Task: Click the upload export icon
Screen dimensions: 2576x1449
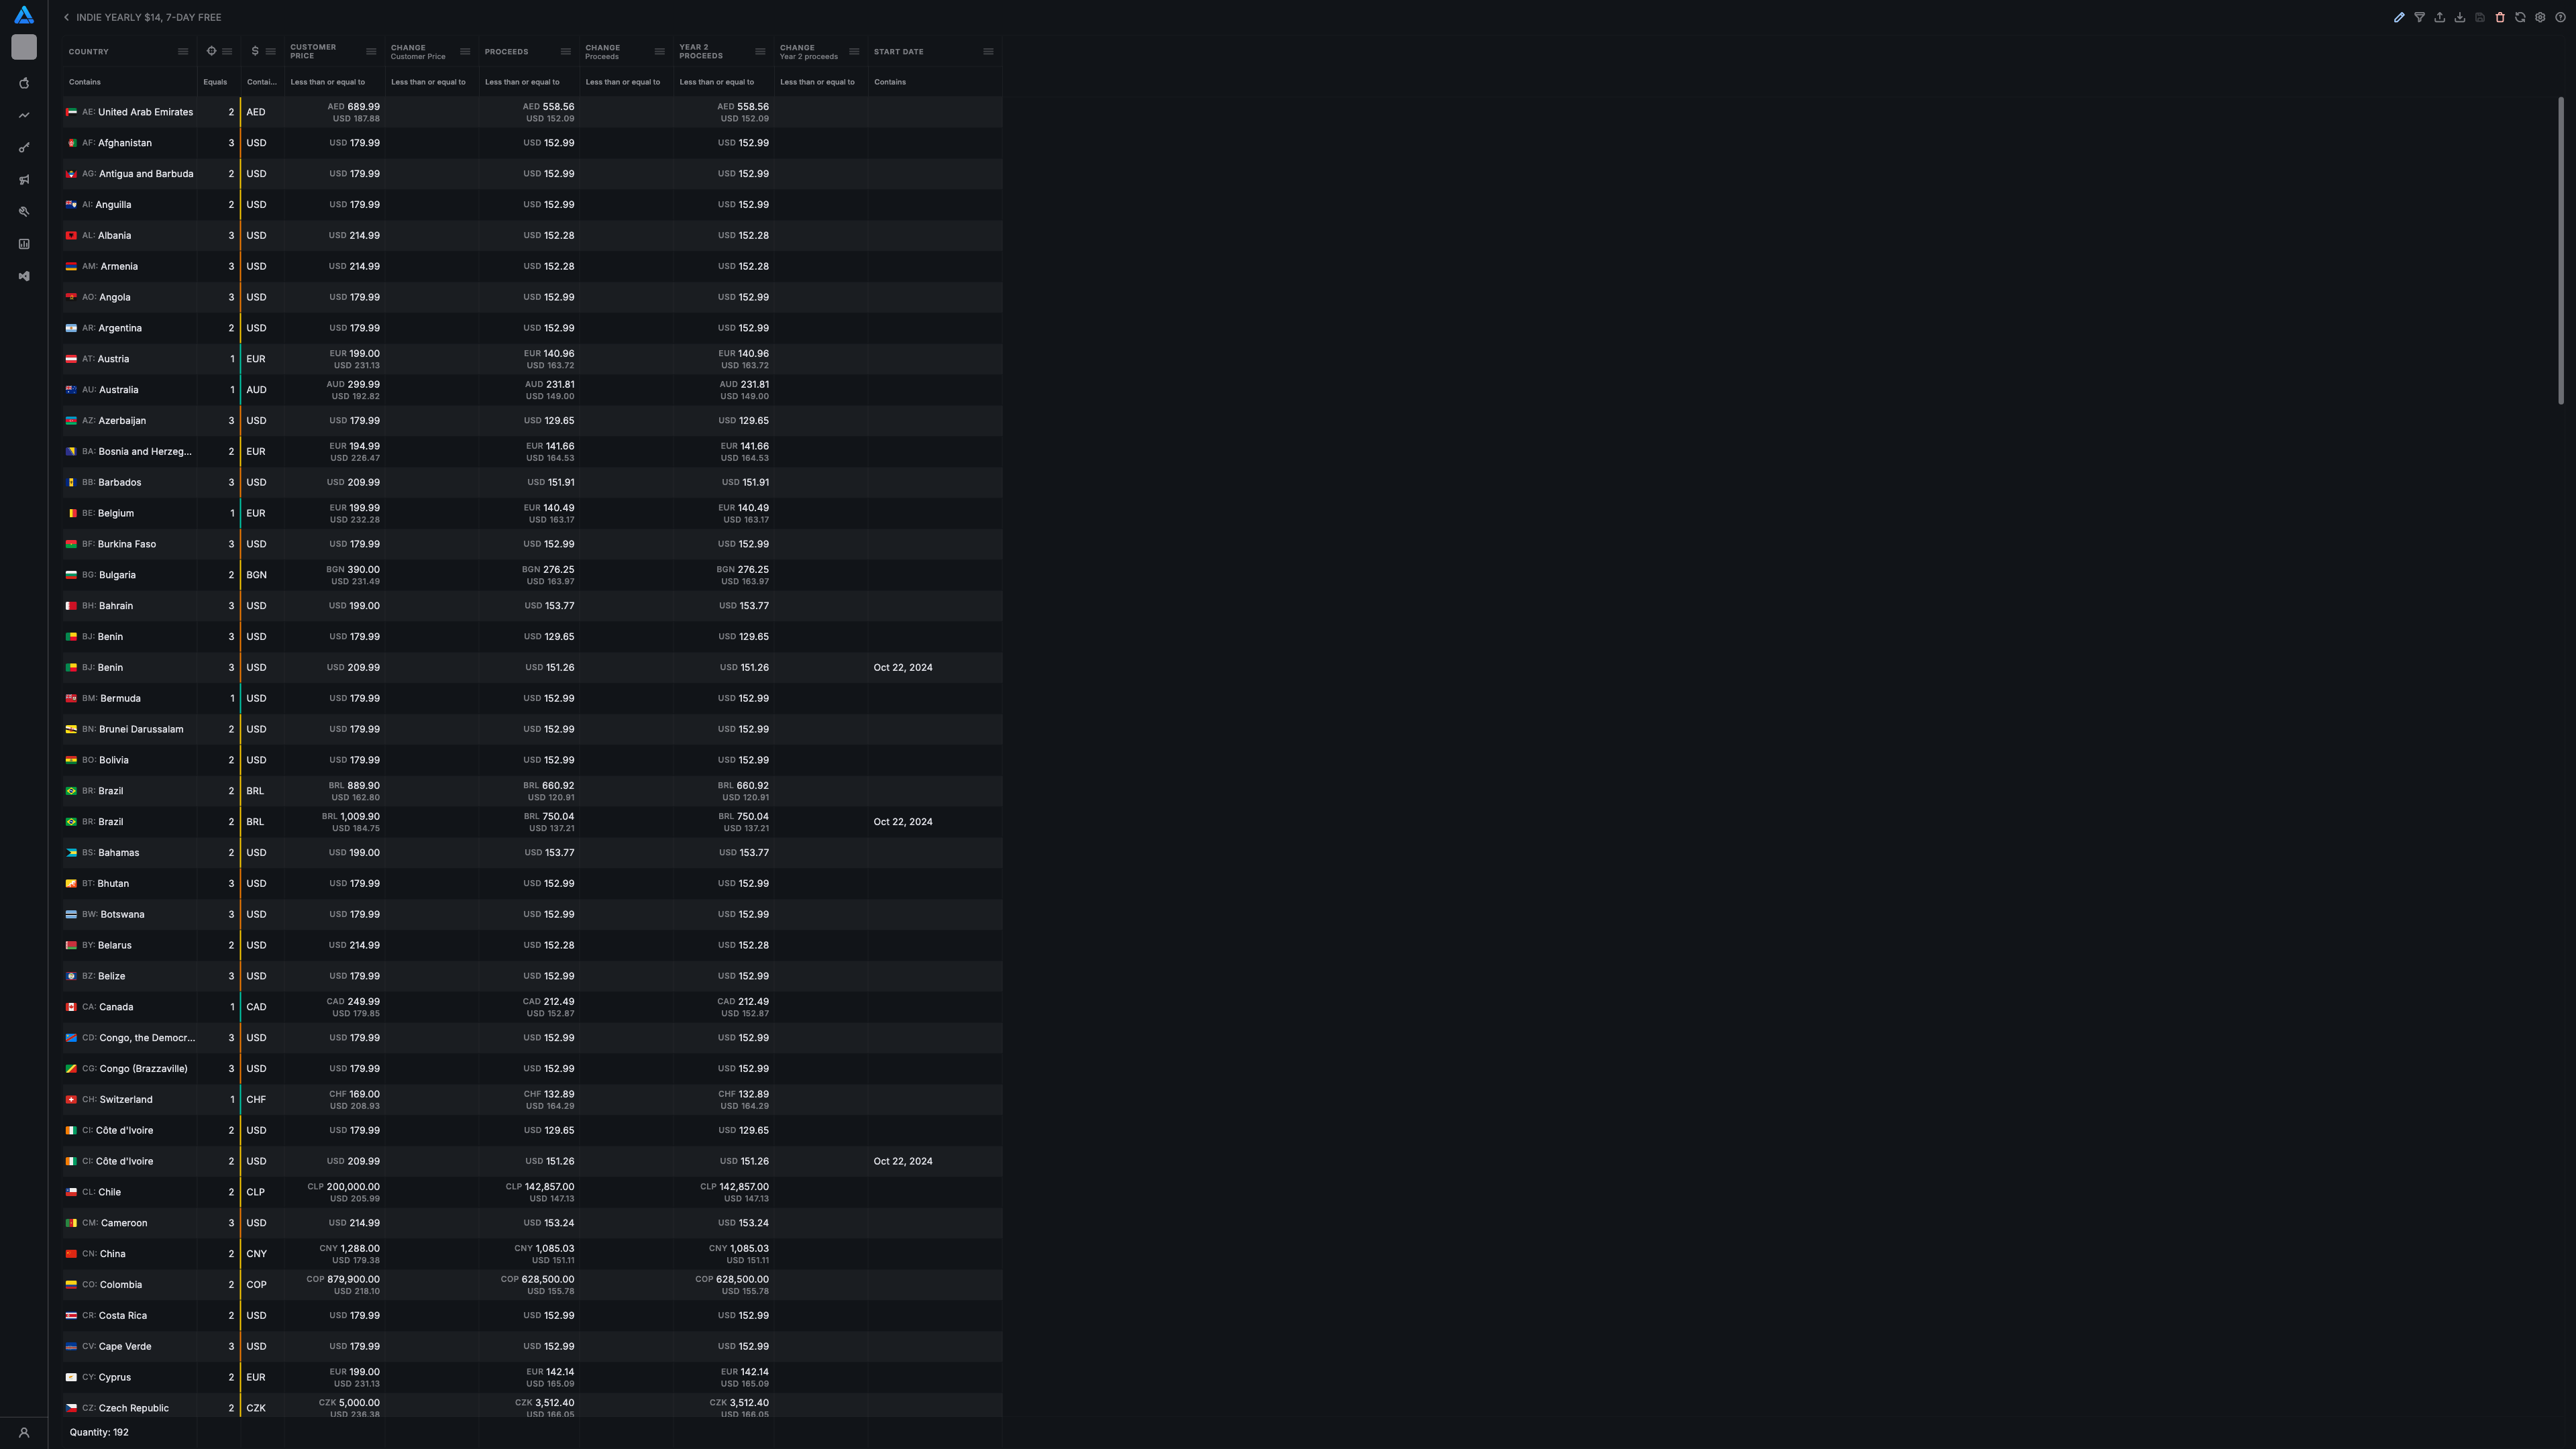Action: [2439, 17]
